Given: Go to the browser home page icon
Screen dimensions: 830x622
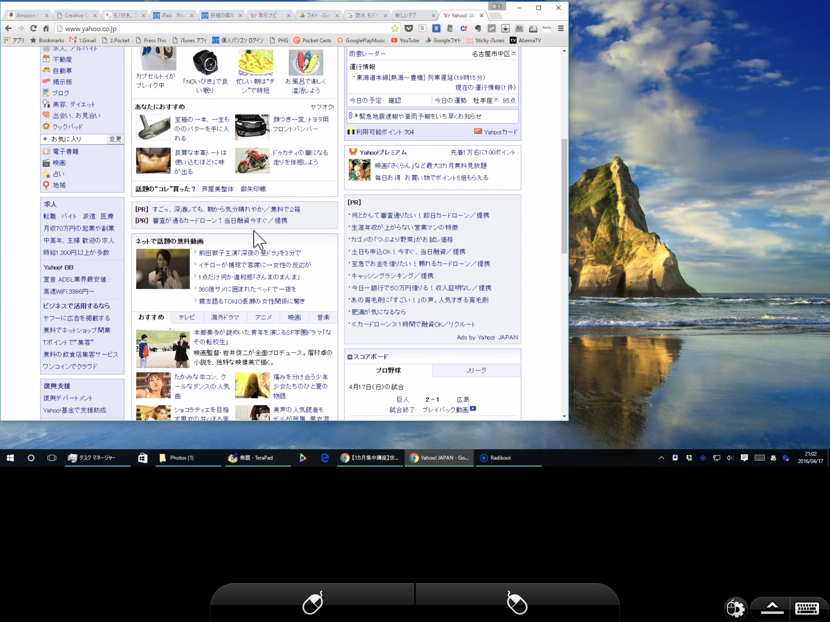Looking at the screenshot, I should coord(46,28).
